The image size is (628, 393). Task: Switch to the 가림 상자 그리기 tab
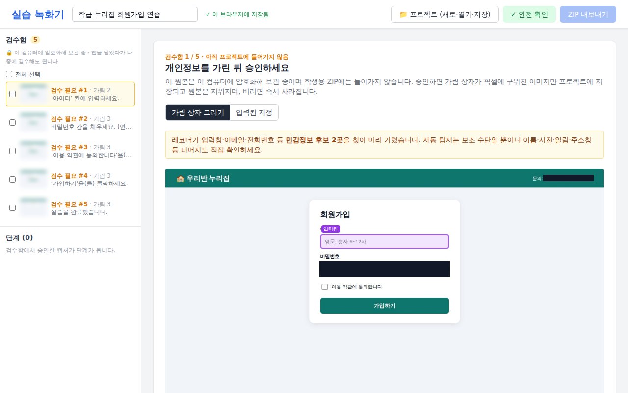(x=198, y=112)
